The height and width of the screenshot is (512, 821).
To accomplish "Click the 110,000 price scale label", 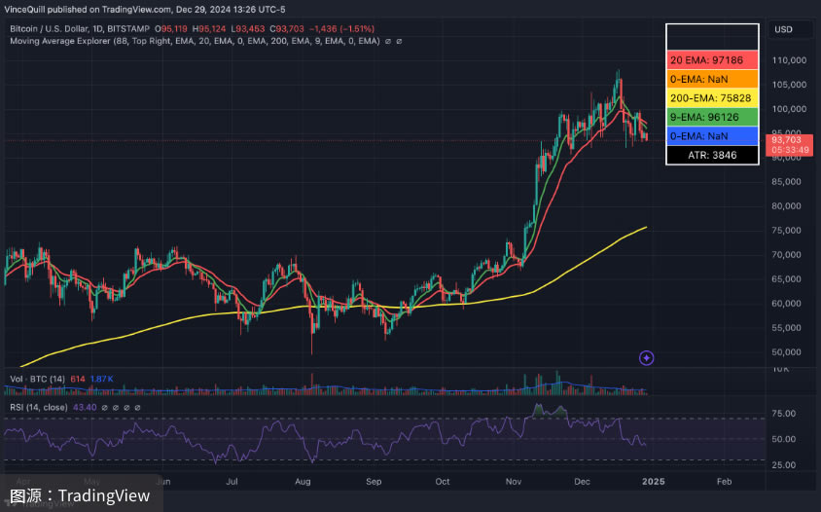I will pos(789,60).
